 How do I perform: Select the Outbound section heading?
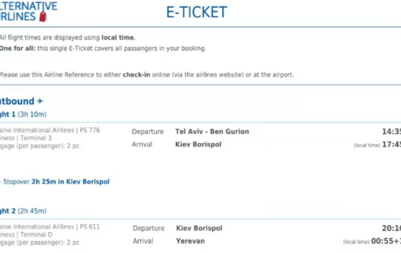point(17,101)
